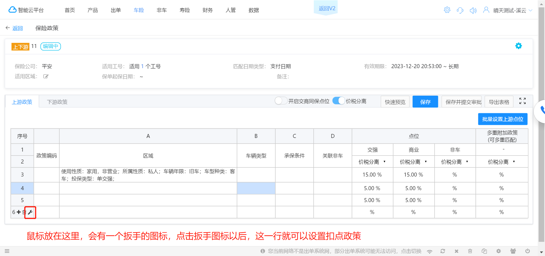
Task: Open the 人管 menu
Action: tap(231, 10)
